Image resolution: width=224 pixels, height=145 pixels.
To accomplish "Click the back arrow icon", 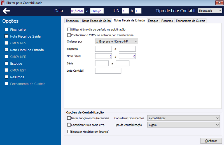I will (x=6, y=11).
